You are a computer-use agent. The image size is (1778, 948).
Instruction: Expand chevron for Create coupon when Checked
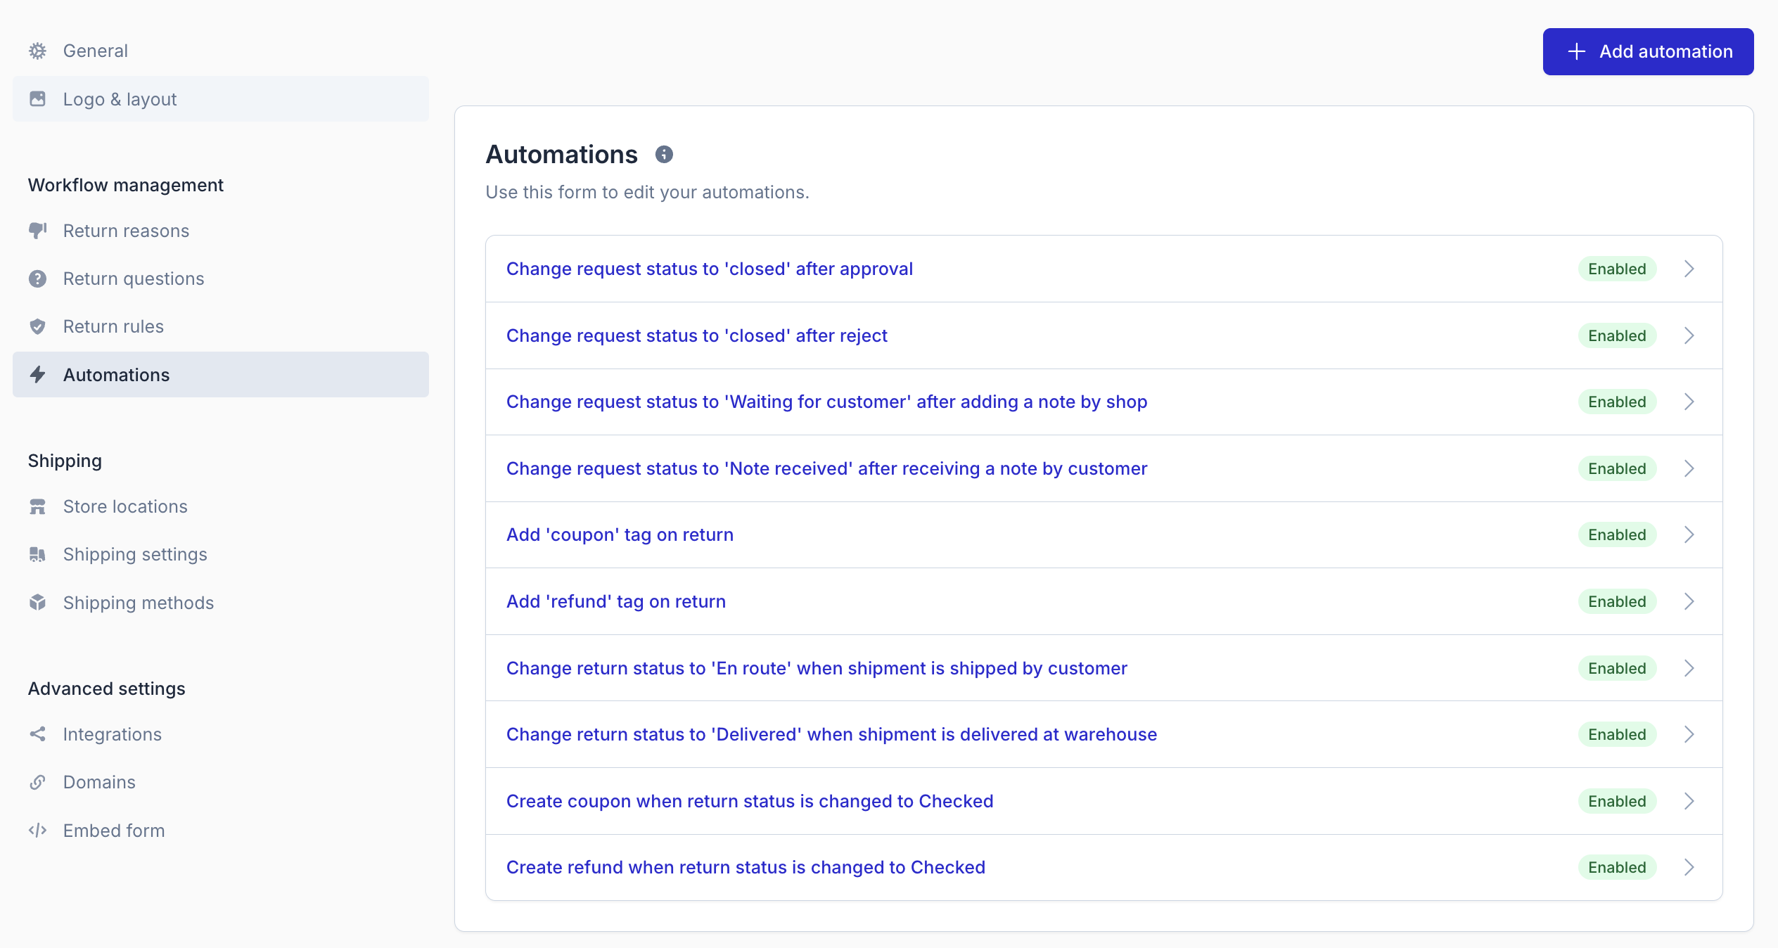(x=1689, y=801)
